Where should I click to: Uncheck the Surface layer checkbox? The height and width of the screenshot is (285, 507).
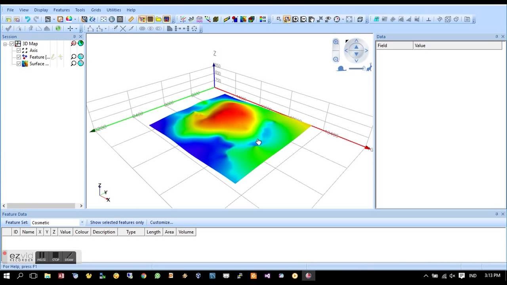click(x=19, y=64)
